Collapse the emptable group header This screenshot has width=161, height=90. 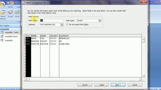click(x=10, y=29)
